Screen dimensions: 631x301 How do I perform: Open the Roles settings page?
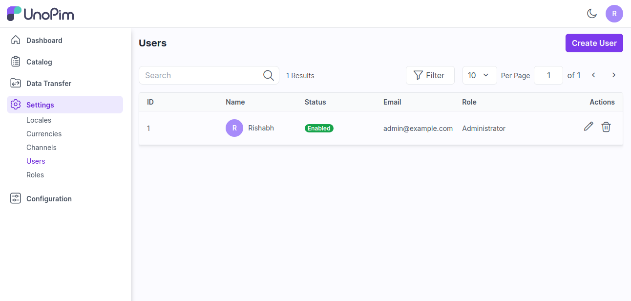[x=35, y=174]
